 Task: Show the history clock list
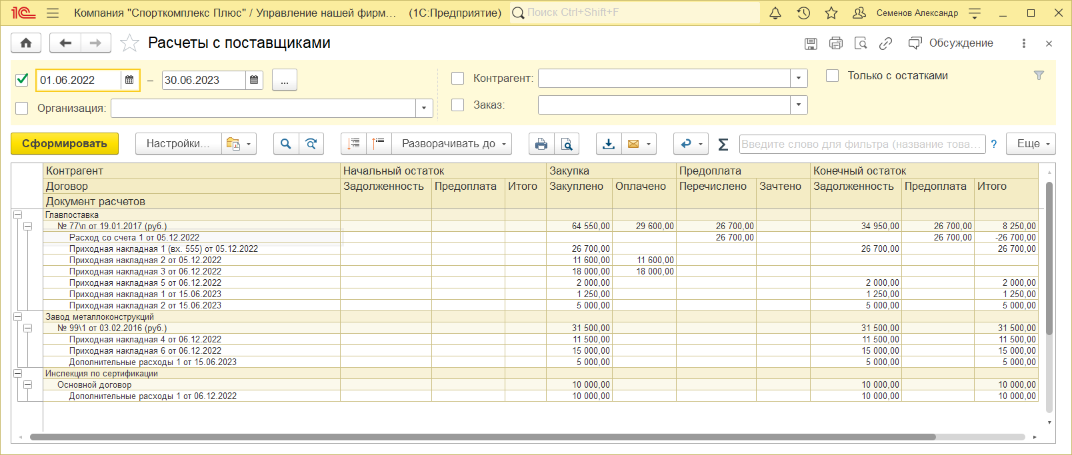803,13
